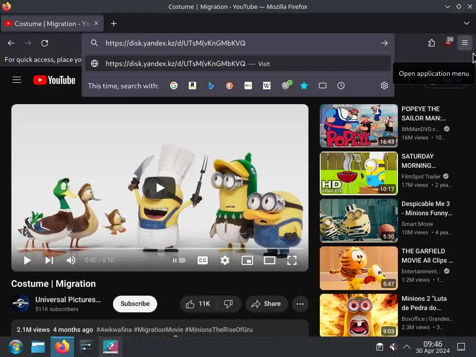476x357 pixels.
Task: Open Saturday Morning Minions thumbnail
Action: (x=359, y=173)
